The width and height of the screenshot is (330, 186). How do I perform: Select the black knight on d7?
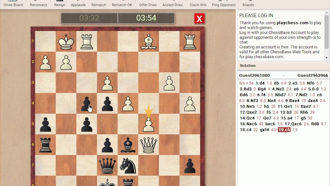click(128, 166)
